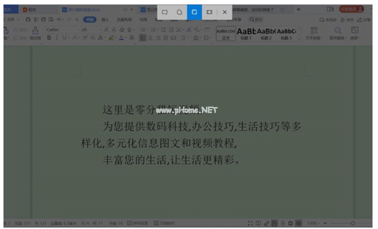Toggle Bold formatting

(x=49, y=38)
